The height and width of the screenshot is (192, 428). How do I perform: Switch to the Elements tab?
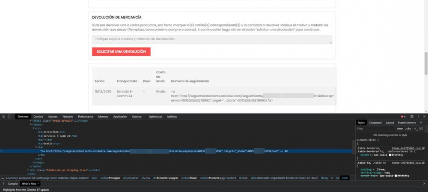tap(23, 117)
